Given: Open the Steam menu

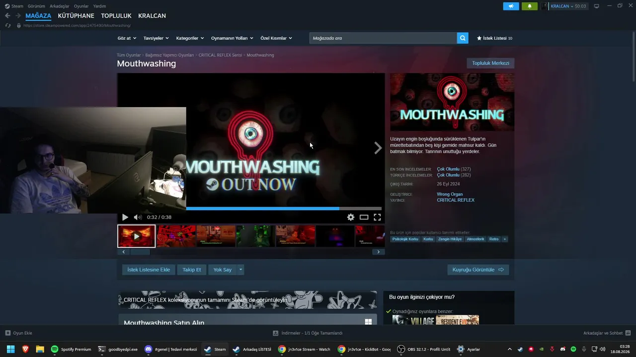Looking at the screenshot, I should coord(17,6).
